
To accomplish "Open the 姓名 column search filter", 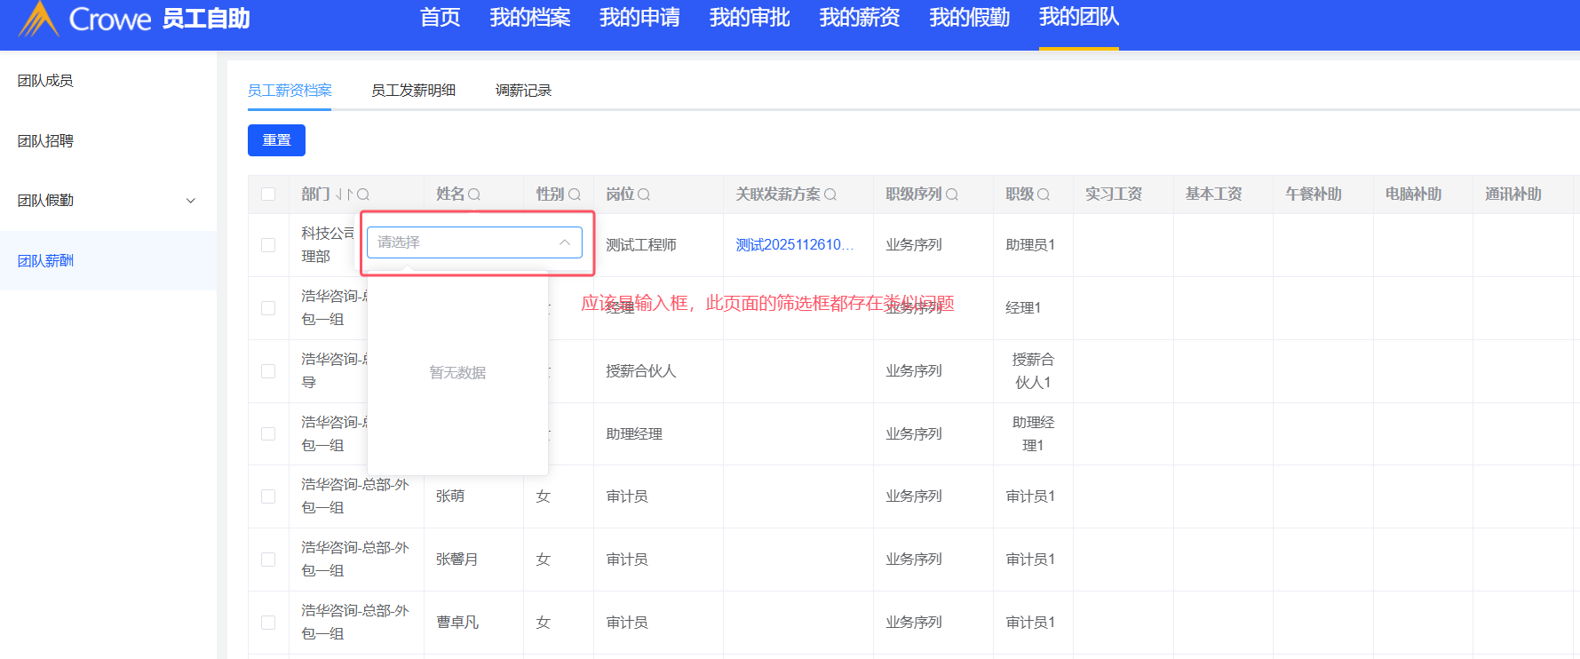I will click(x=474, y=195).
